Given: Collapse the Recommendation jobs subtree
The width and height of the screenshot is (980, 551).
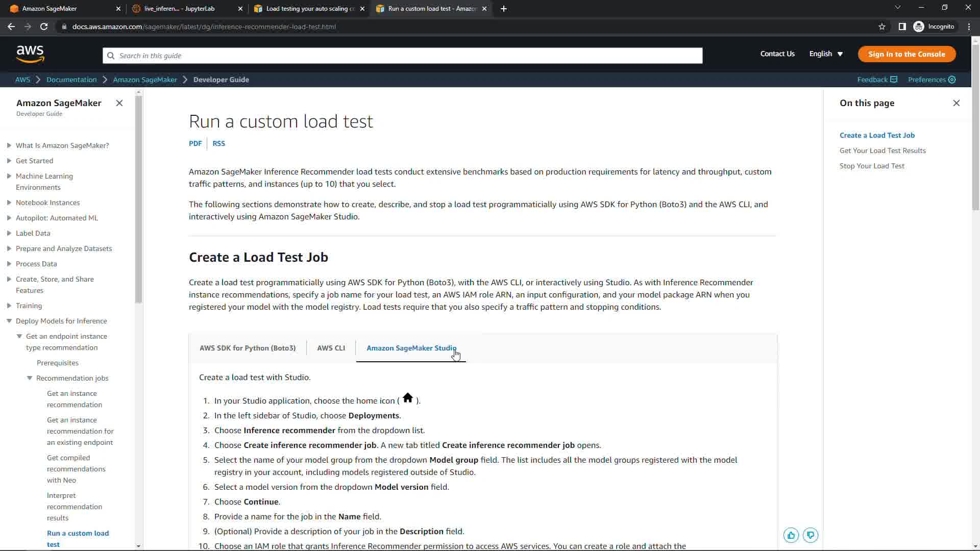Looking at the screenshot, I should tap(30, 378).
